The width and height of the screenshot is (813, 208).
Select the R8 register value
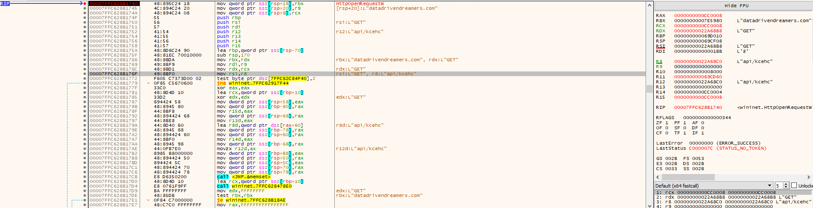point(698,61)
